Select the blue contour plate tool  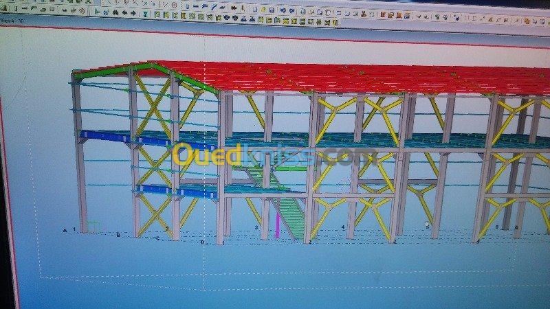[x=222, y=7]
